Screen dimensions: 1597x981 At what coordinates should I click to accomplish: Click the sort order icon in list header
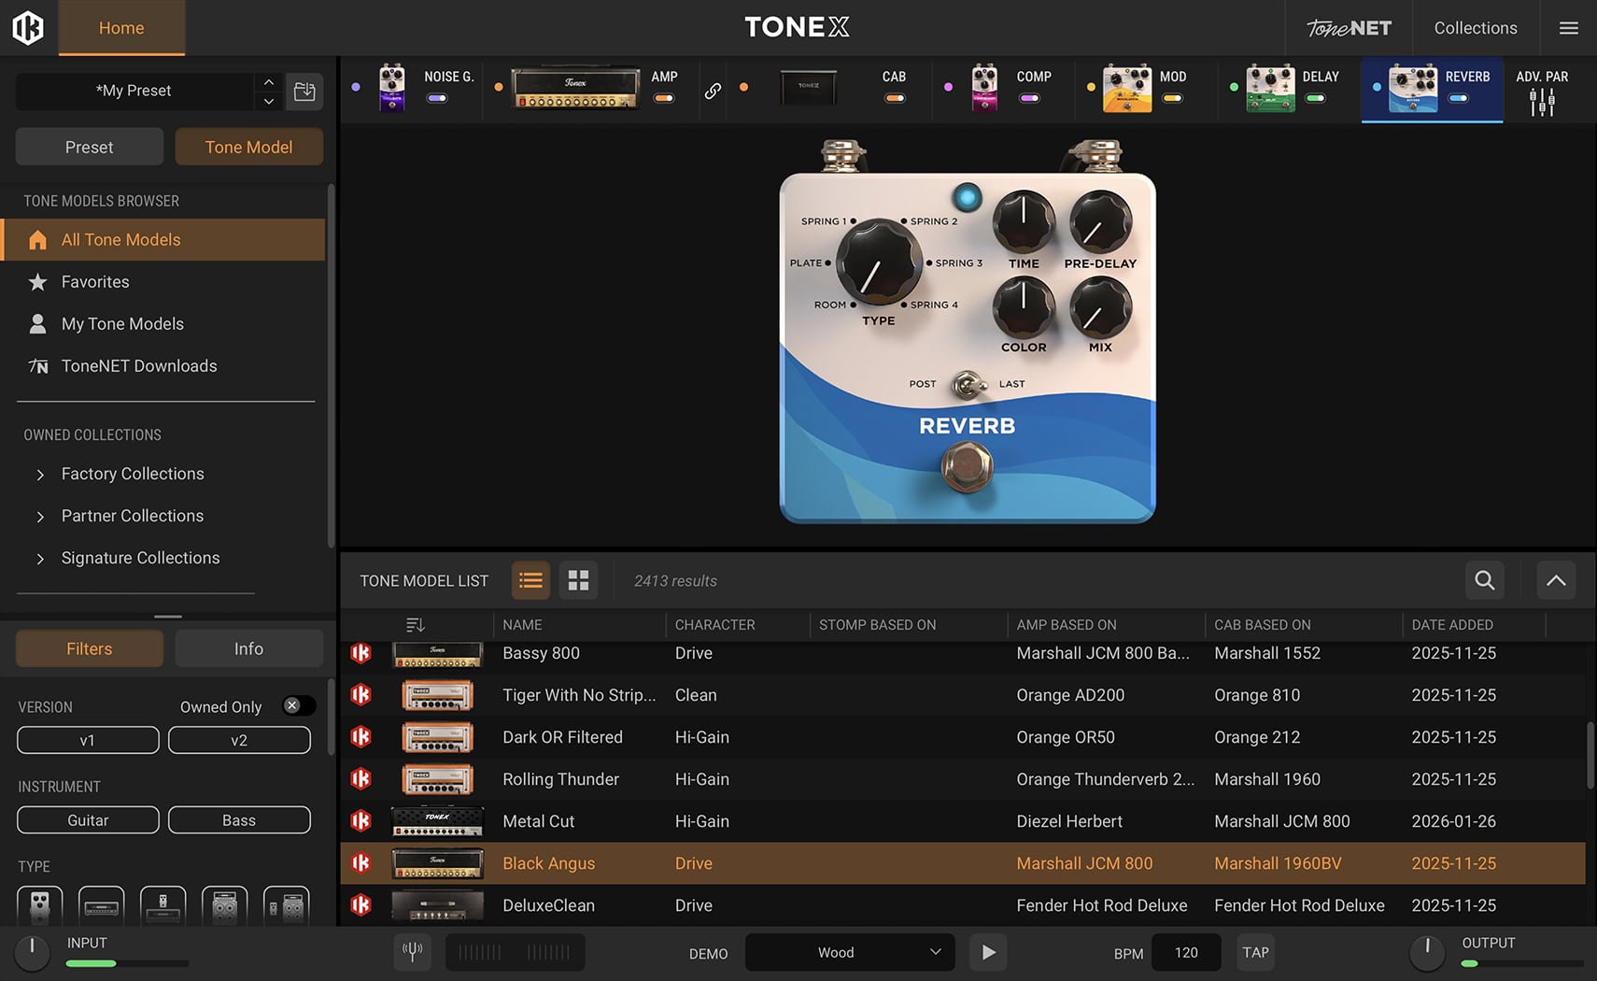point(416,625)
